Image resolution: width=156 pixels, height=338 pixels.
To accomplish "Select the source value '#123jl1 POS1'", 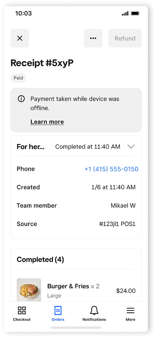I will coord(117,224).
